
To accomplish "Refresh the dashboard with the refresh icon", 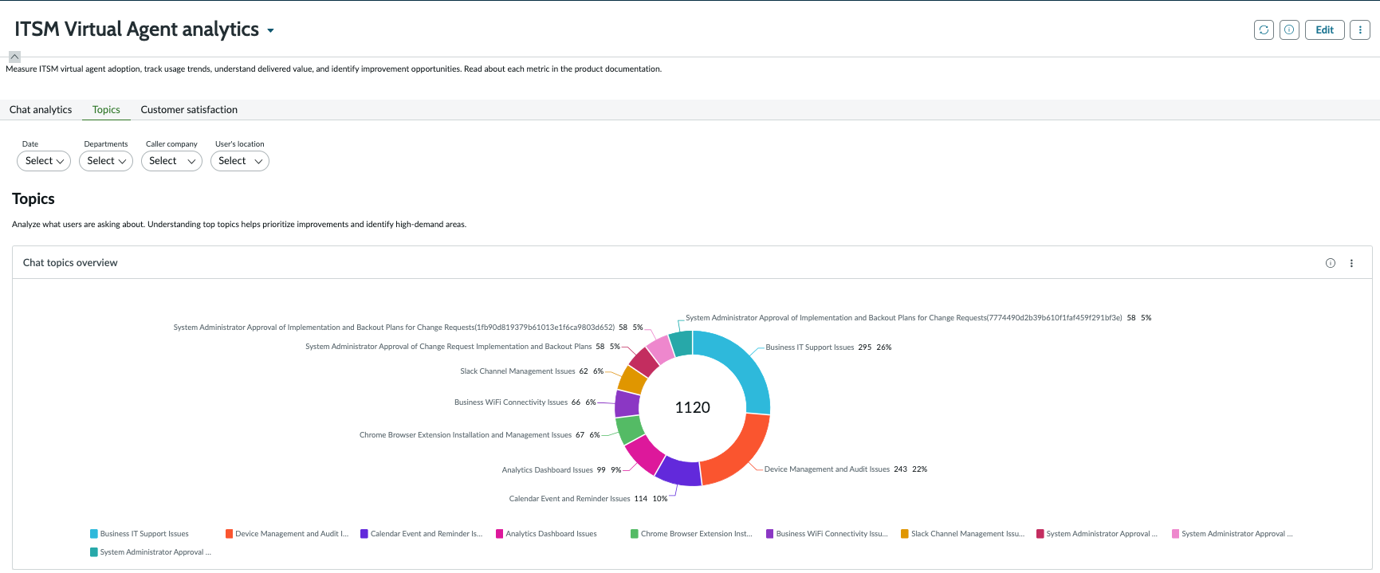I will point(1264,29).
